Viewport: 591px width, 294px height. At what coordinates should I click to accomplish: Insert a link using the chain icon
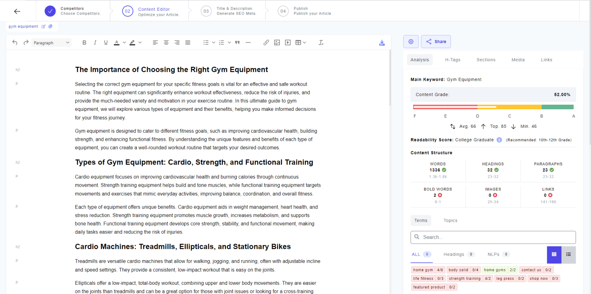(266, 43)
